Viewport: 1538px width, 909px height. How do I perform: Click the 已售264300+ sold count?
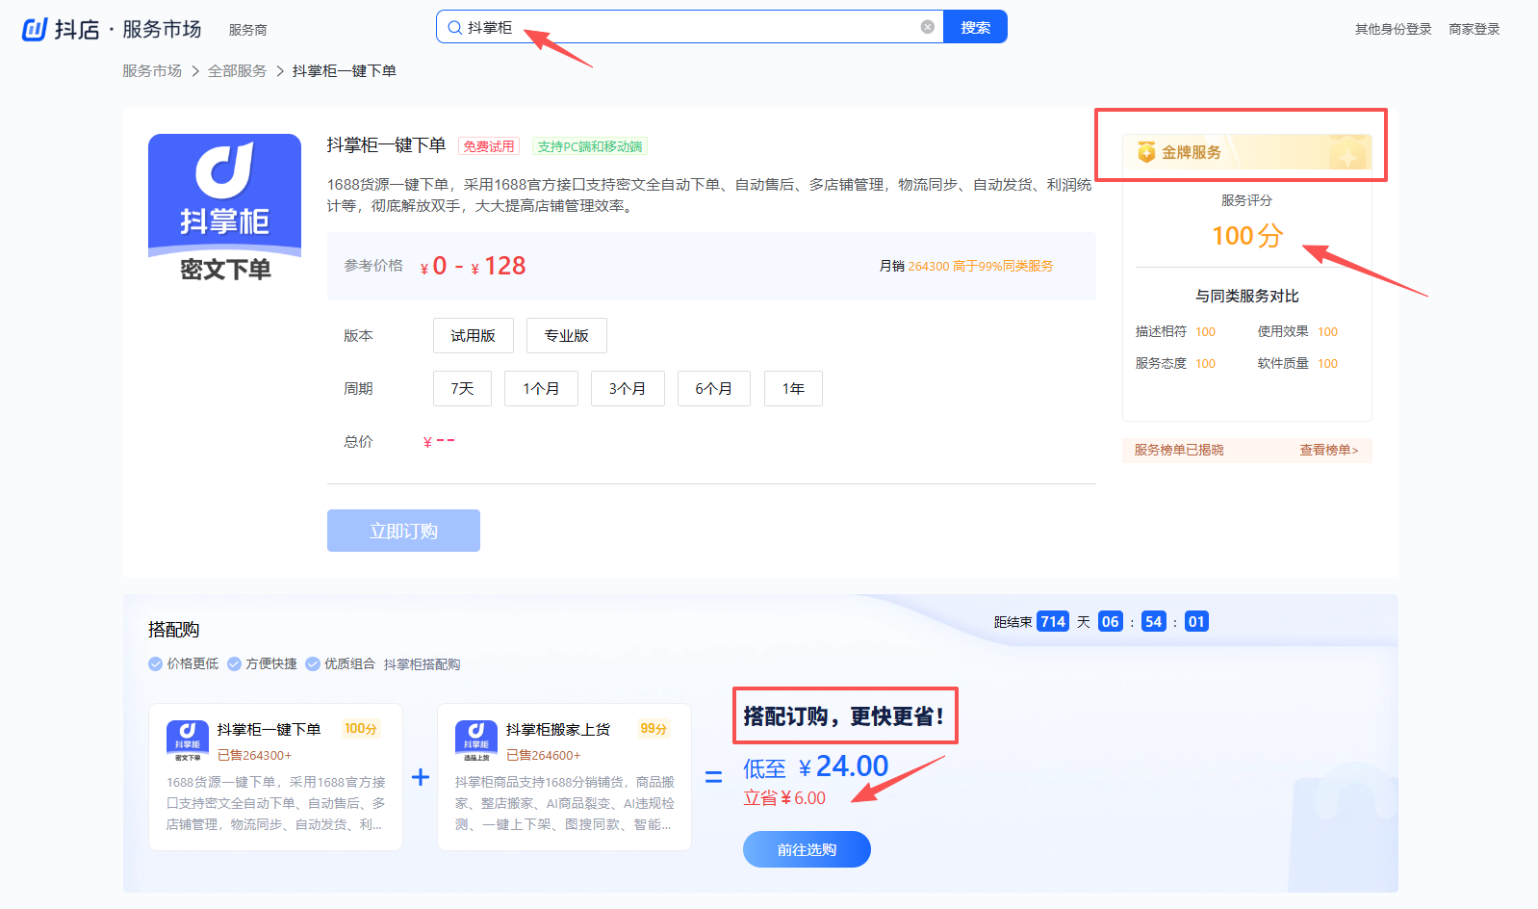(255, 755)
